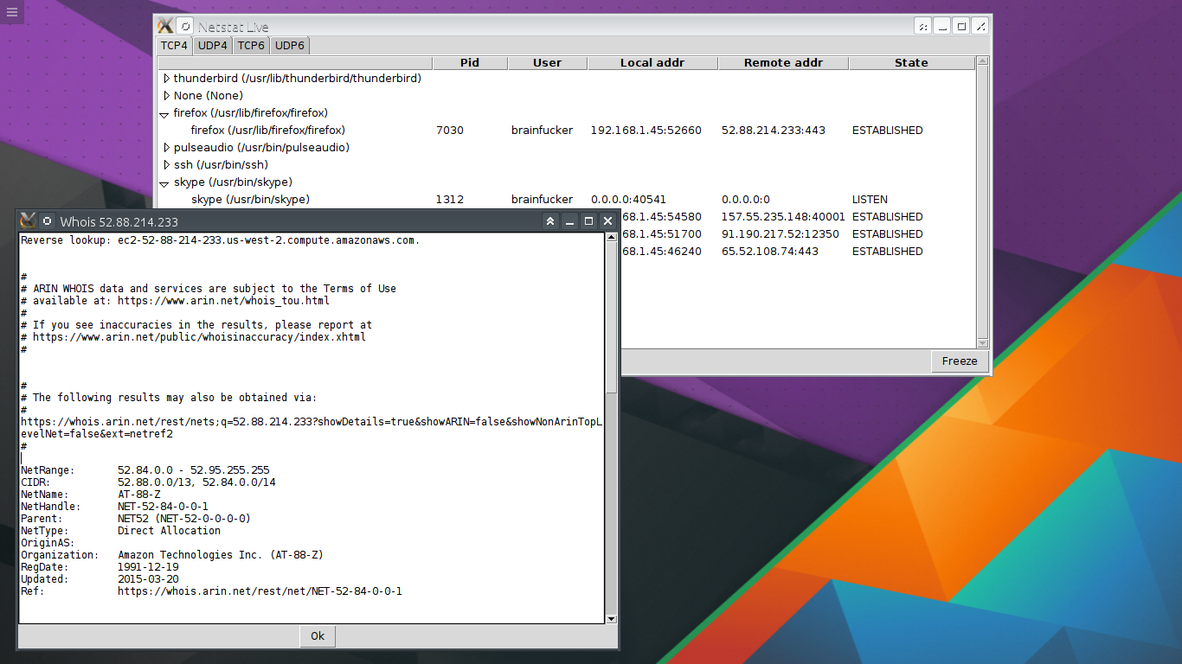1182x664 pixels.
Task: Sort by the Local addr column header
Action: tap(652, 63)
